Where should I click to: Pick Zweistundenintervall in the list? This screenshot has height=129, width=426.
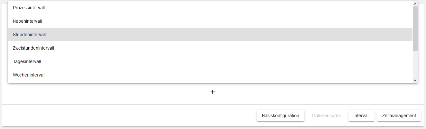(x=33, y=48)
